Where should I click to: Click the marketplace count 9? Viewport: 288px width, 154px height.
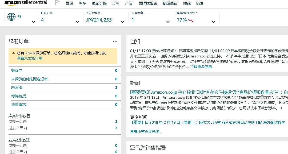(x=19, y=17)
